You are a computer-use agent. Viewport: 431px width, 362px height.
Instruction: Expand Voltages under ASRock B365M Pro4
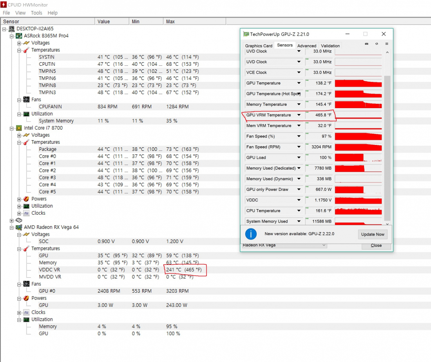[x=19, y=43]
